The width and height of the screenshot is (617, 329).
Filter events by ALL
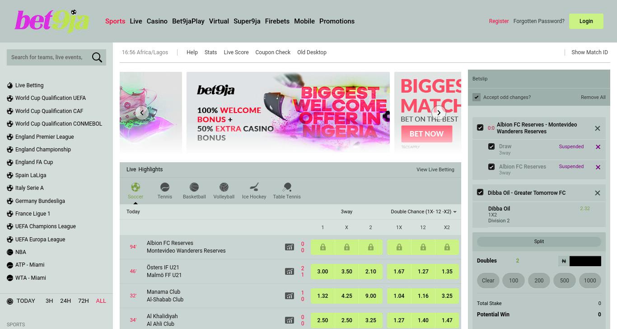(x=101, y=301)
